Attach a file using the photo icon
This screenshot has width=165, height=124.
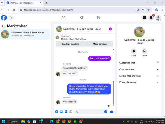pyautogui.click(x=61, y=112)
